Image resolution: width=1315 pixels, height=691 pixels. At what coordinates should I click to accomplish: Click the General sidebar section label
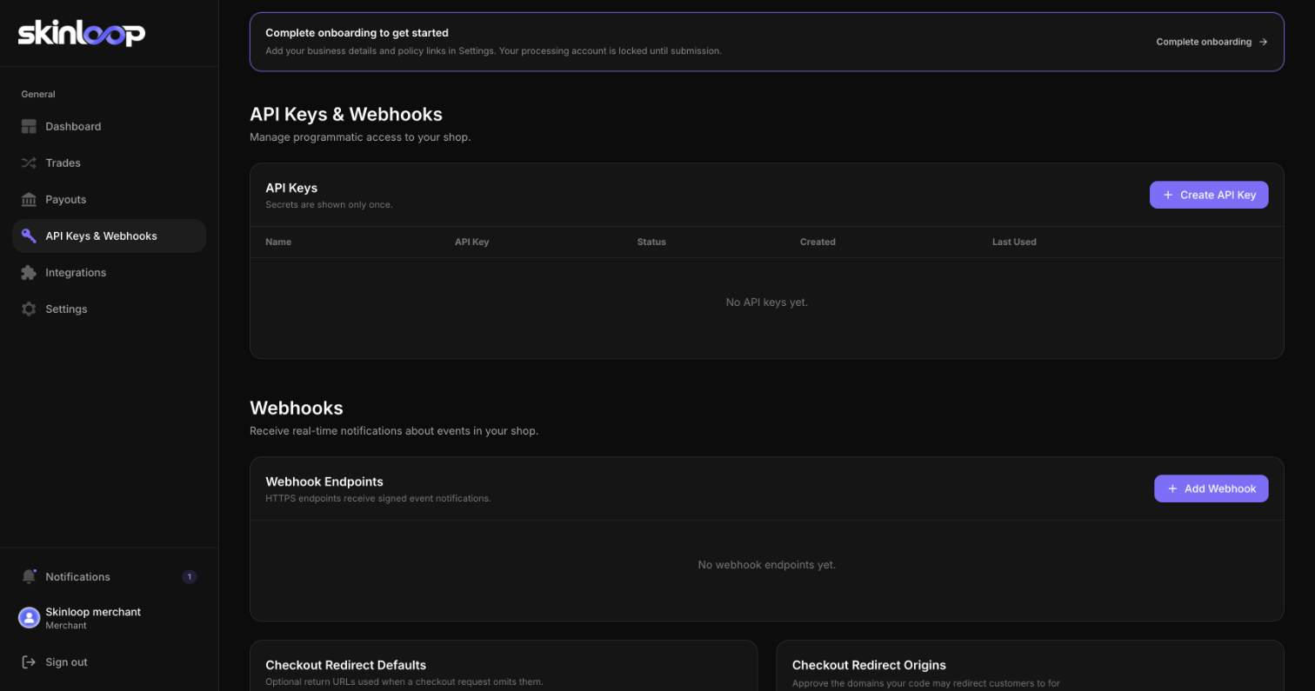pos(38,94)
